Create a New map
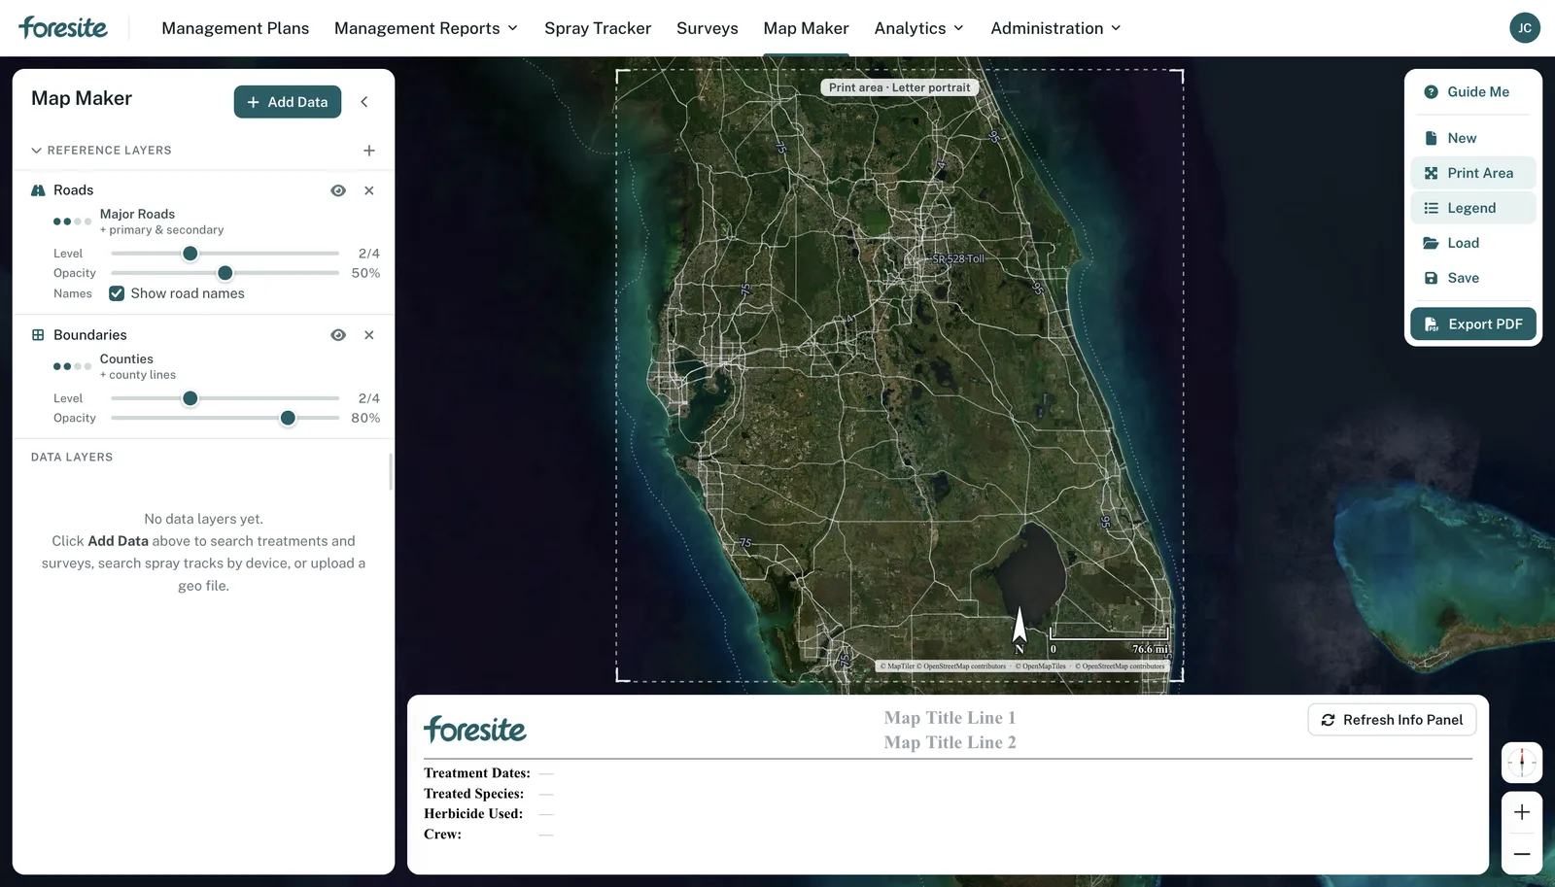 (x=1473, y=138)
